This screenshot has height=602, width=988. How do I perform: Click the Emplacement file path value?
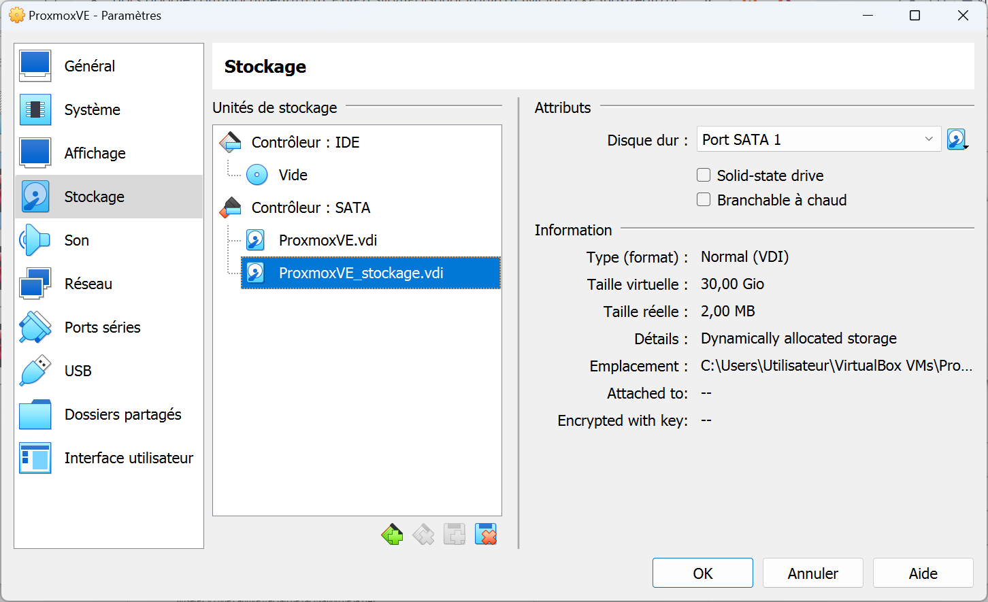[837, 366]
